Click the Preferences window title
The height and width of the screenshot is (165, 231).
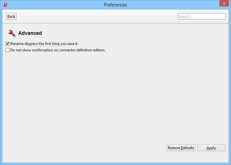point(115,5)
